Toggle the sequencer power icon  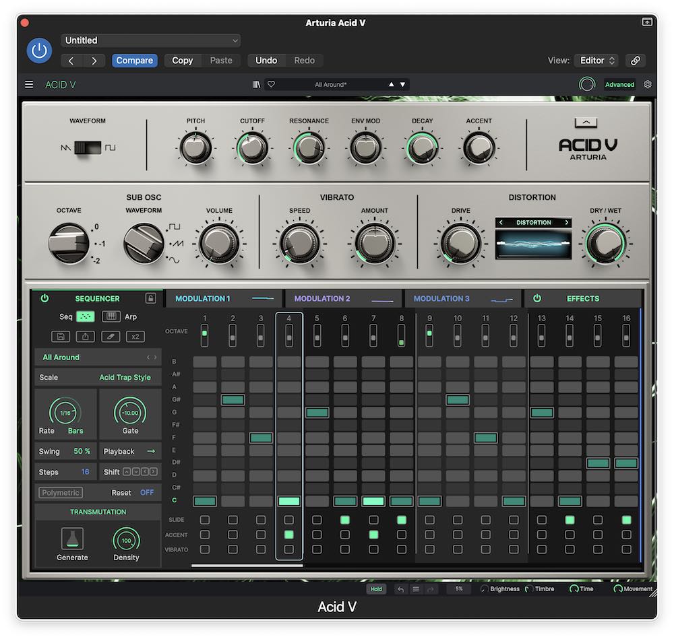coord(44,298)
